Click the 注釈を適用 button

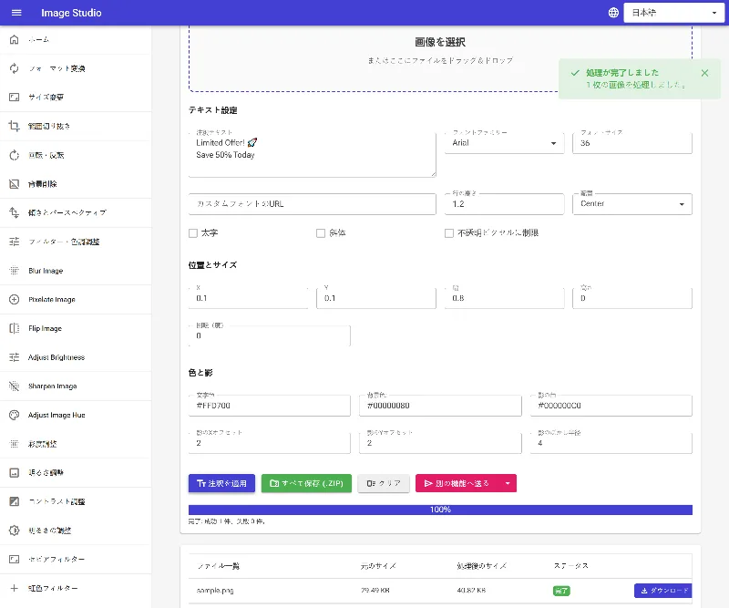(221, 483)
